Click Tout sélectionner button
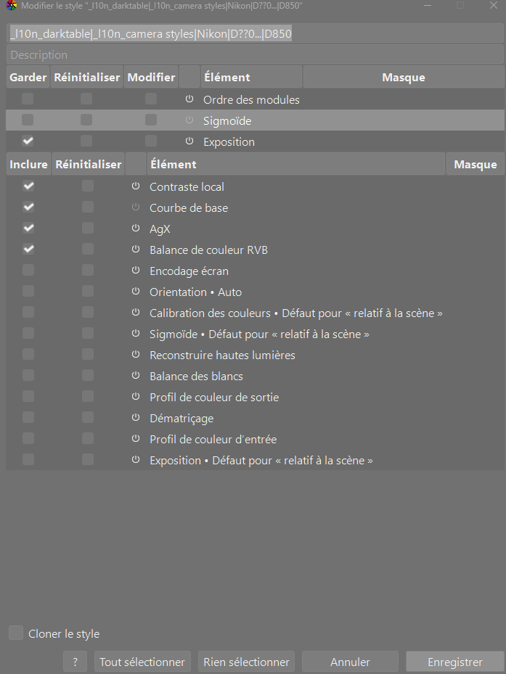Viewport: 506px width, 674px height. click(142, 662)
